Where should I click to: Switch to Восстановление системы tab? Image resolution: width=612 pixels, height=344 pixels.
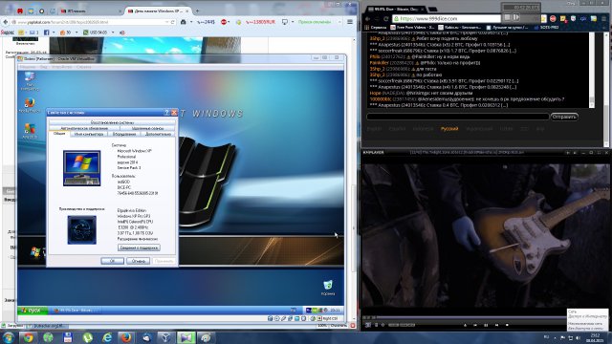pos(112,122)
